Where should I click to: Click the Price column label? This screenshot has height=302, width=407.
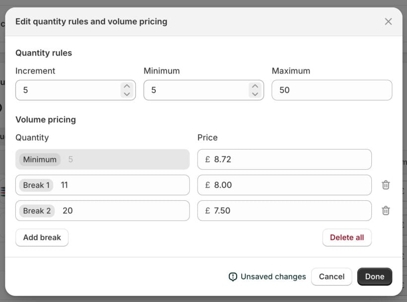pos(207,138)
